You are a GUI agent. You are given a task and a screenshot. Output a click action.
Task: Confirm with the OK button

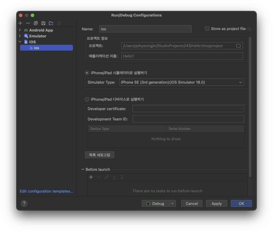241,203
